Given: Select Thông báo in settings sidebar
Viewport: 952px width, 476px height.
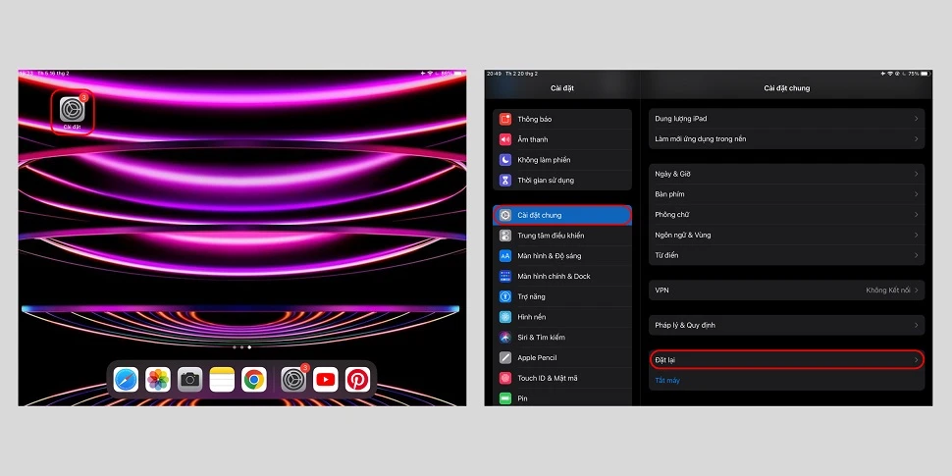Looking at the screenshot, I should (562, 119).
